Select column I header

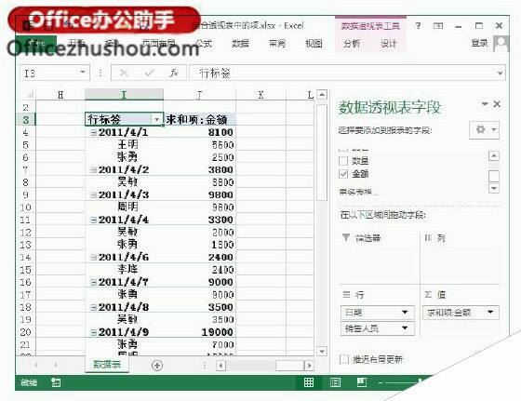click(124, 95)
